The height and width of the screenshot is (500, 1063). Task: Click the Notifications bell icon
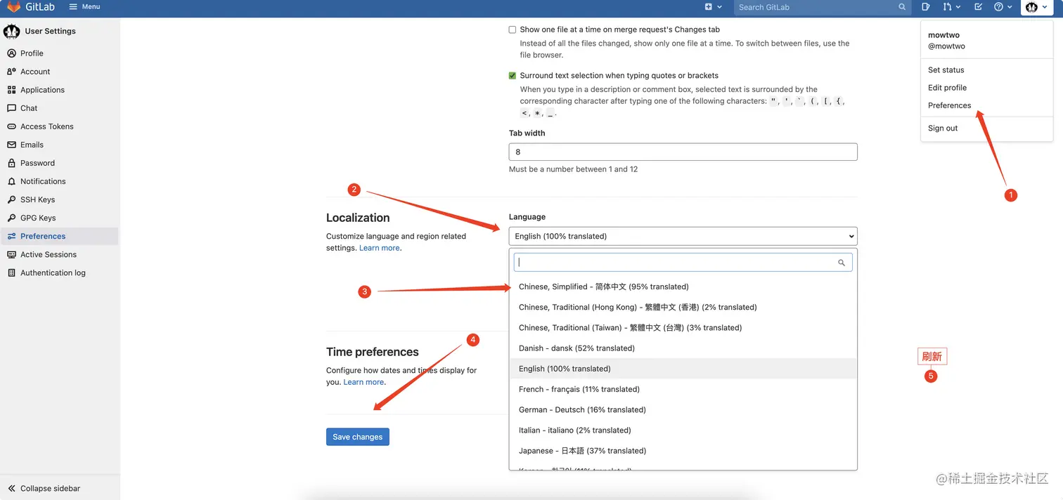(x=11, y=181)
